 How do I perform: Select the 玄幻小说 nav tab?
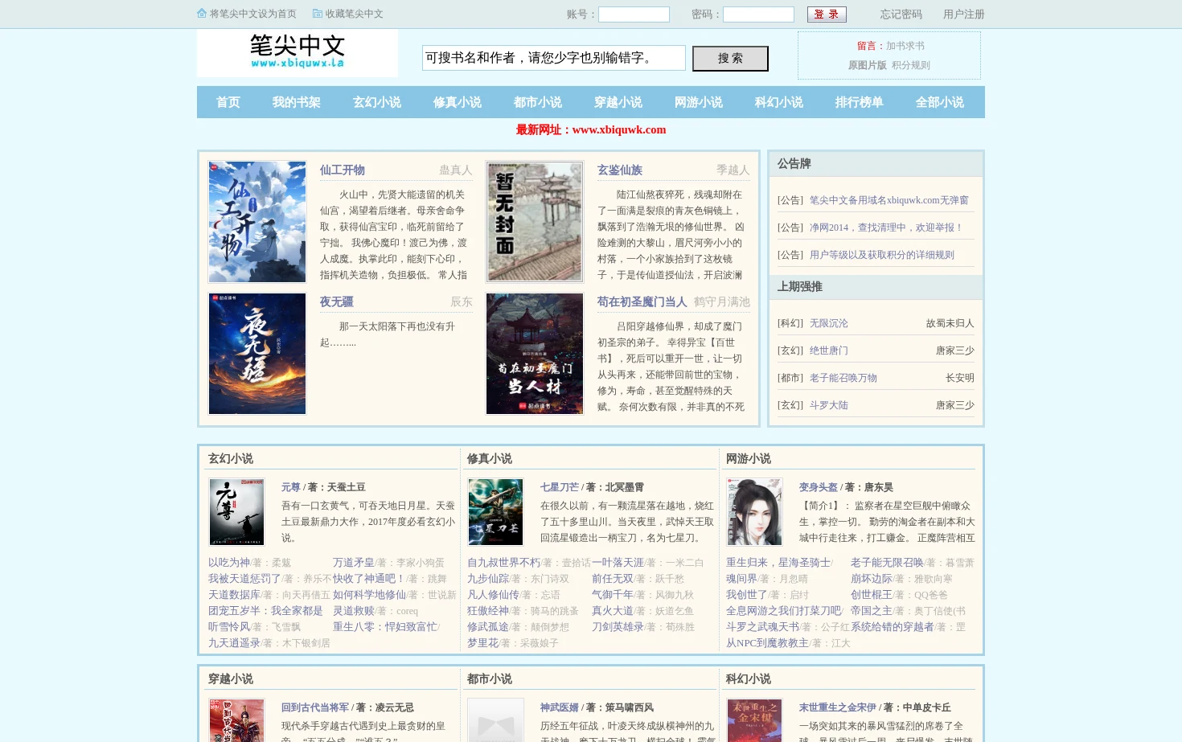pos(377,102)
